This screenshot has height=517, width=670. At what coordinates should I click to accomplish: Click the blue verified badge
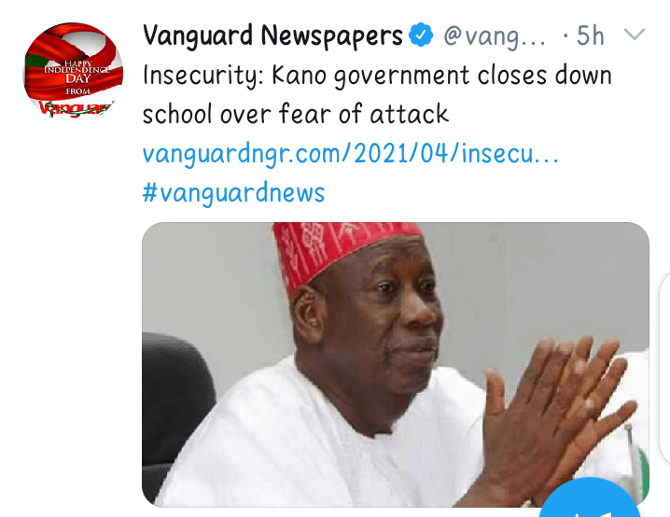(x=421, y=35)
